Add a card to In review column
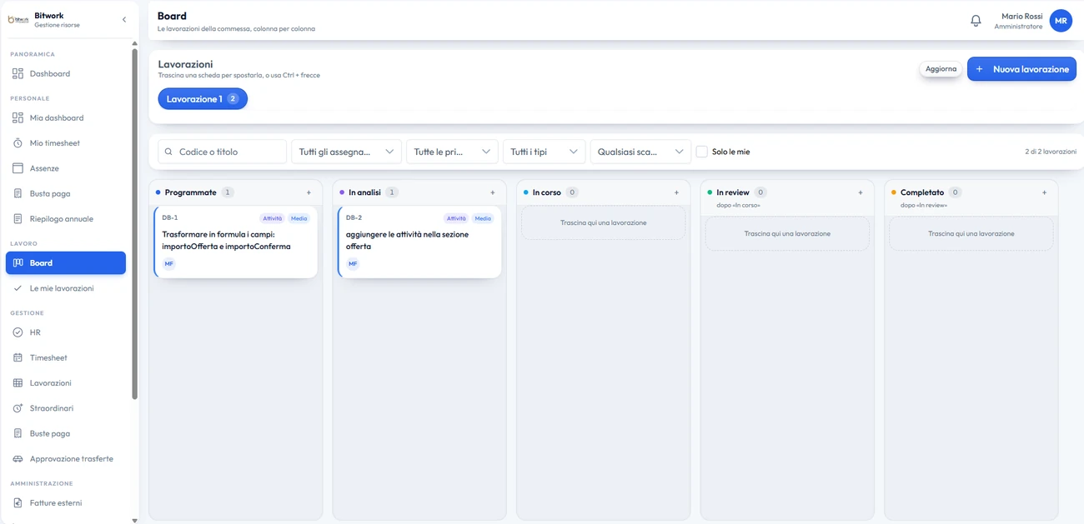1084x524 pixels. [861, 192]
